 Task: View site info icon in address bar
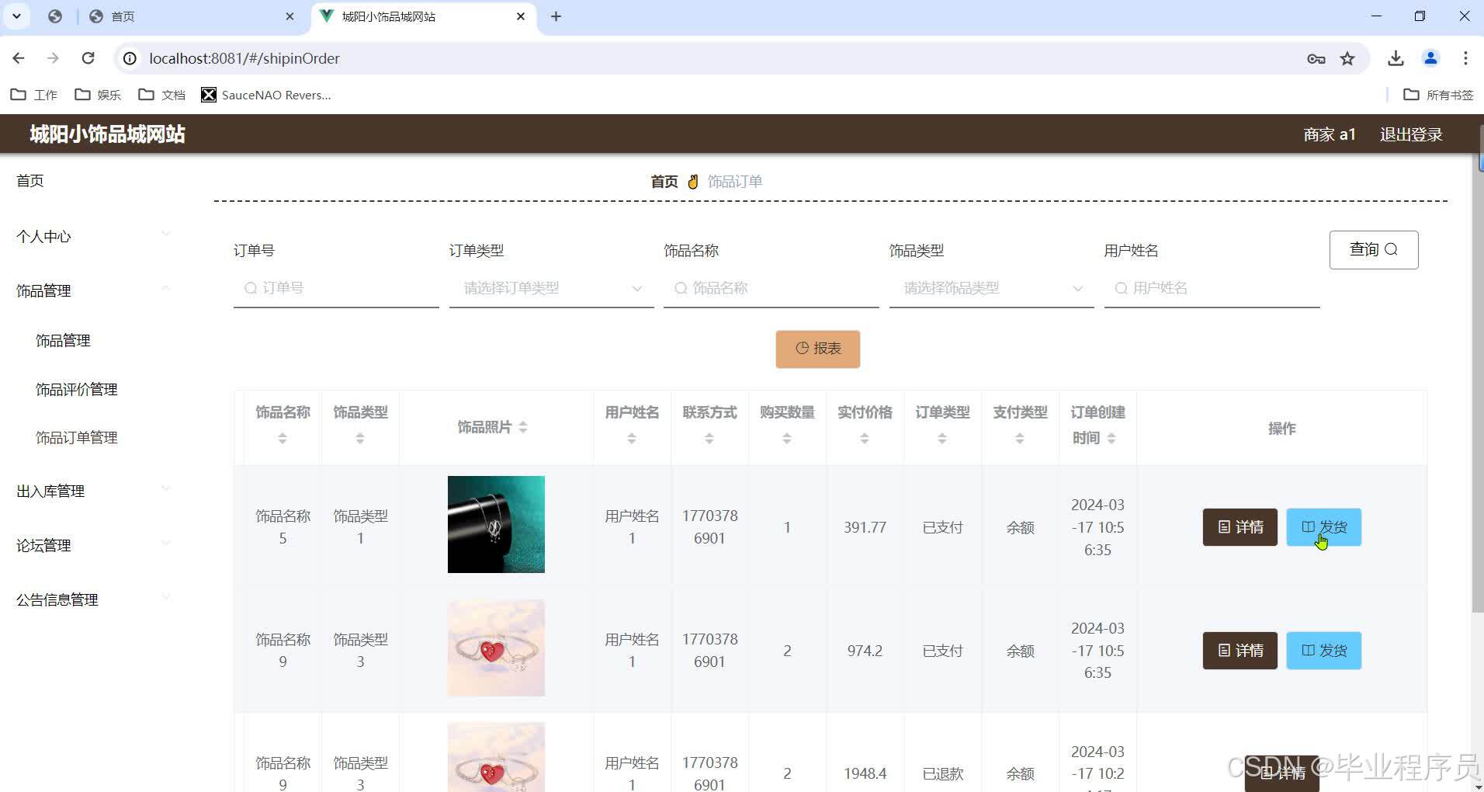pos(130,58)
